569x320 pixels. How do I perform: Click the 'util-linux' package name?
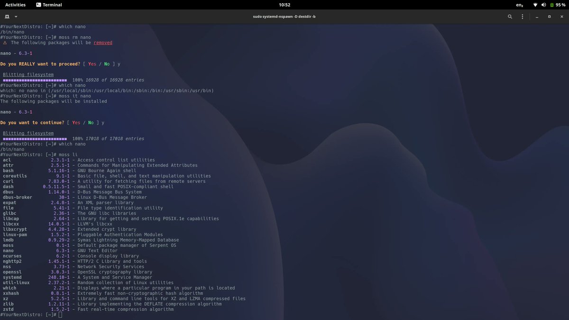pyautogui.click(x=16, y=283)
